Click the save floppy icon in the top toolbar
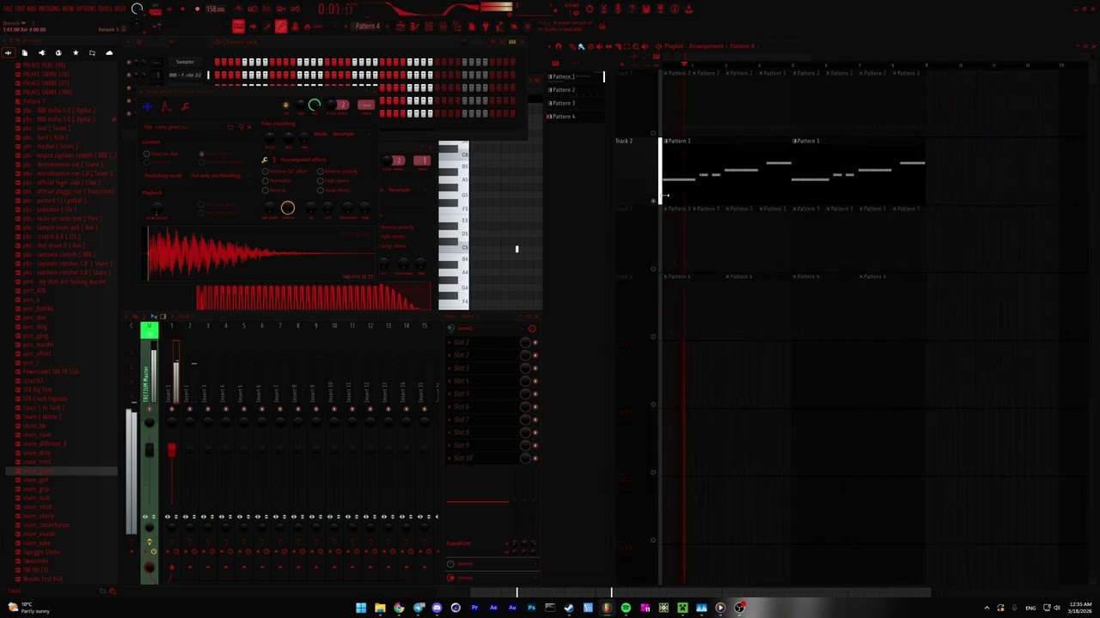Screen dimensions: 1100x618 pos(646,9)
